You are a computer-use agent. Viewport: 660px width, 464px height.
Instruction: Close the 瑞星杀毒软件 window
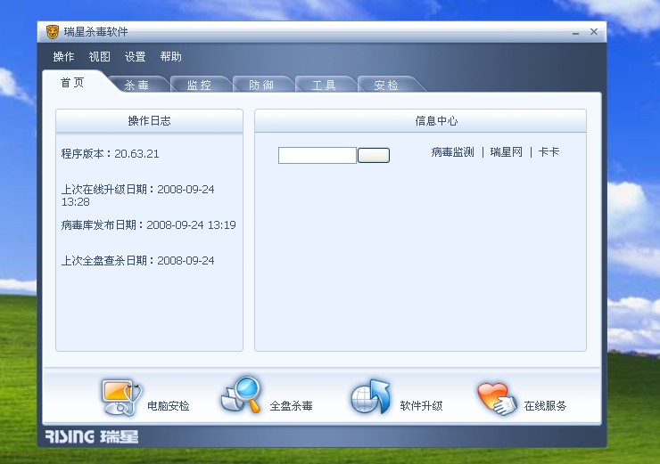[594, 31]
